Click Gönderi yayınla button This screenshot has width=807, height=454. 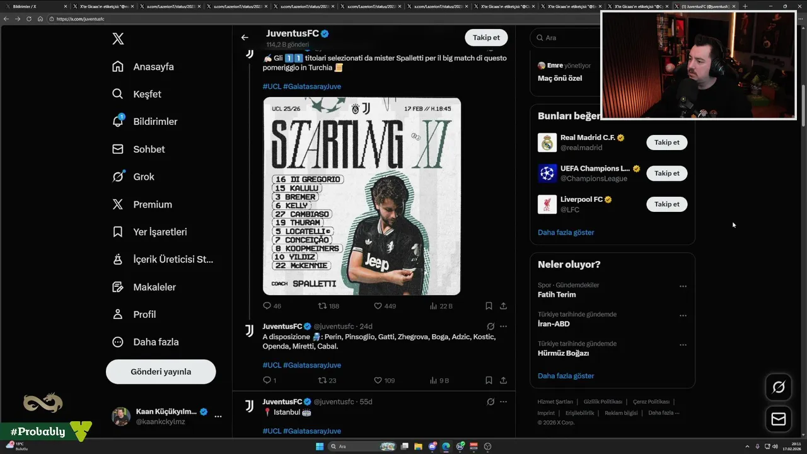point(161,371)
